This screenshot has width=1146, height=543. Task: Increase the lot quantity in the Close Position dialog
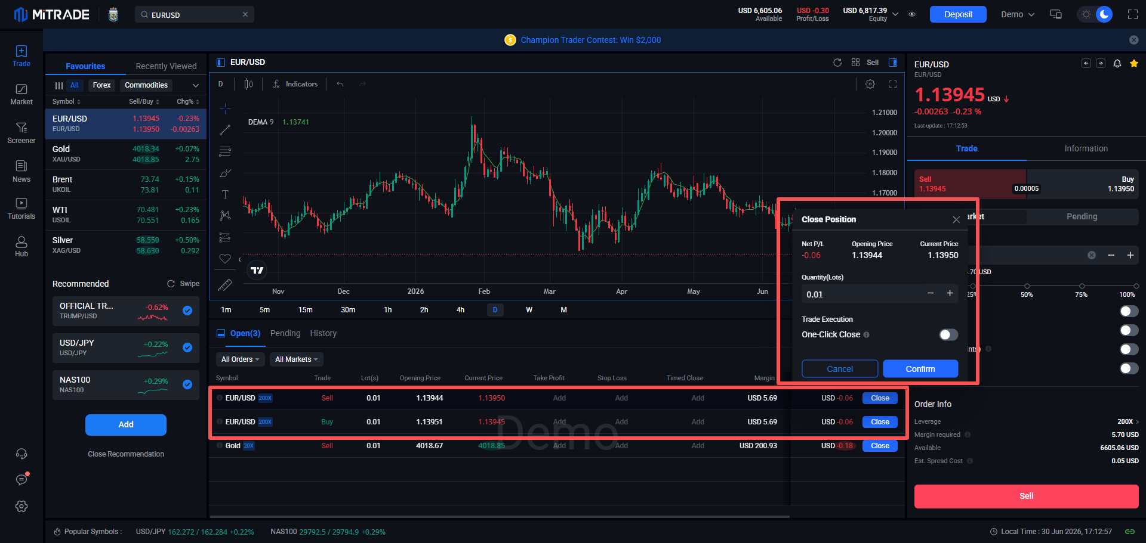(950, 293)
